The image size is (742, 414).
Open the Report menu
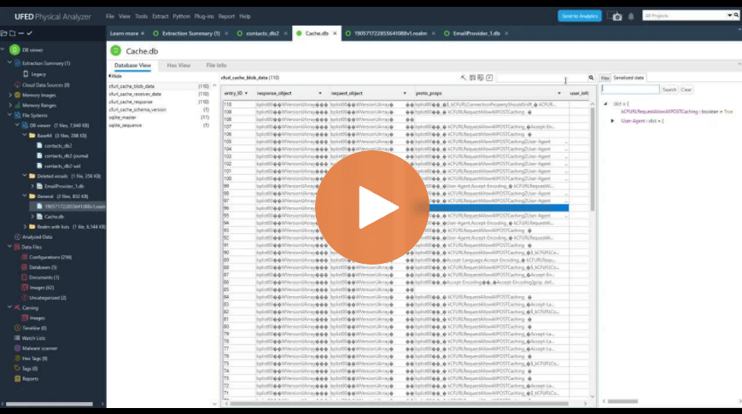coord(226,16)
